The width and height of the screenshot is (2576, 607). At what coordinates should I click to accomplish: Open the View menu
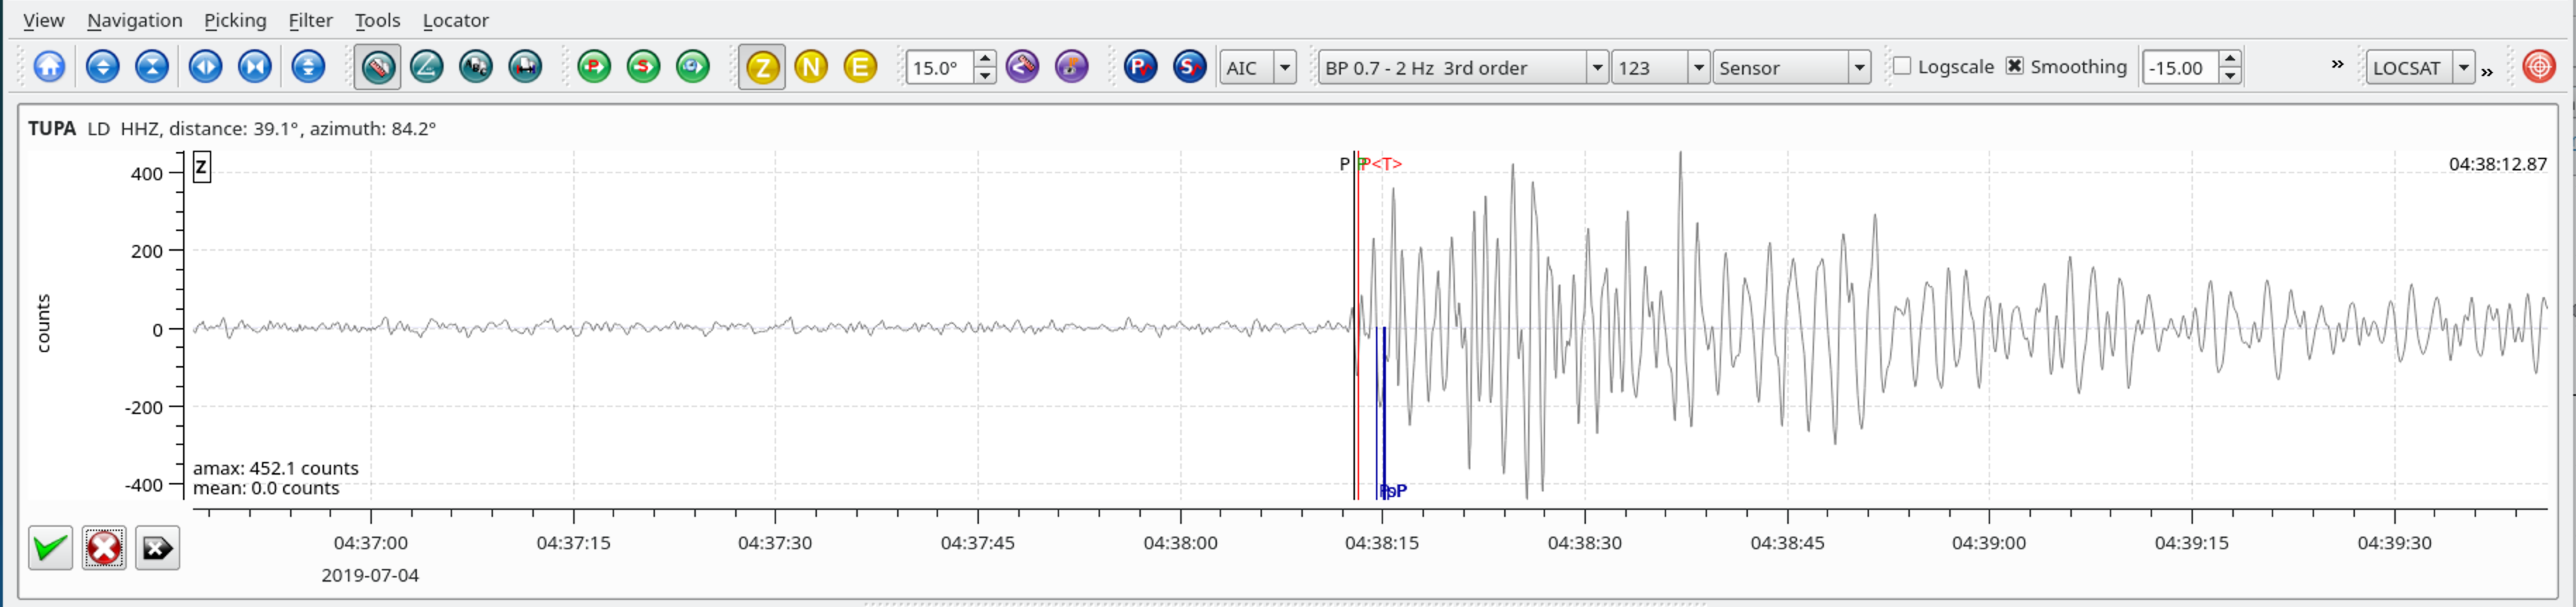tap(43, 20)
